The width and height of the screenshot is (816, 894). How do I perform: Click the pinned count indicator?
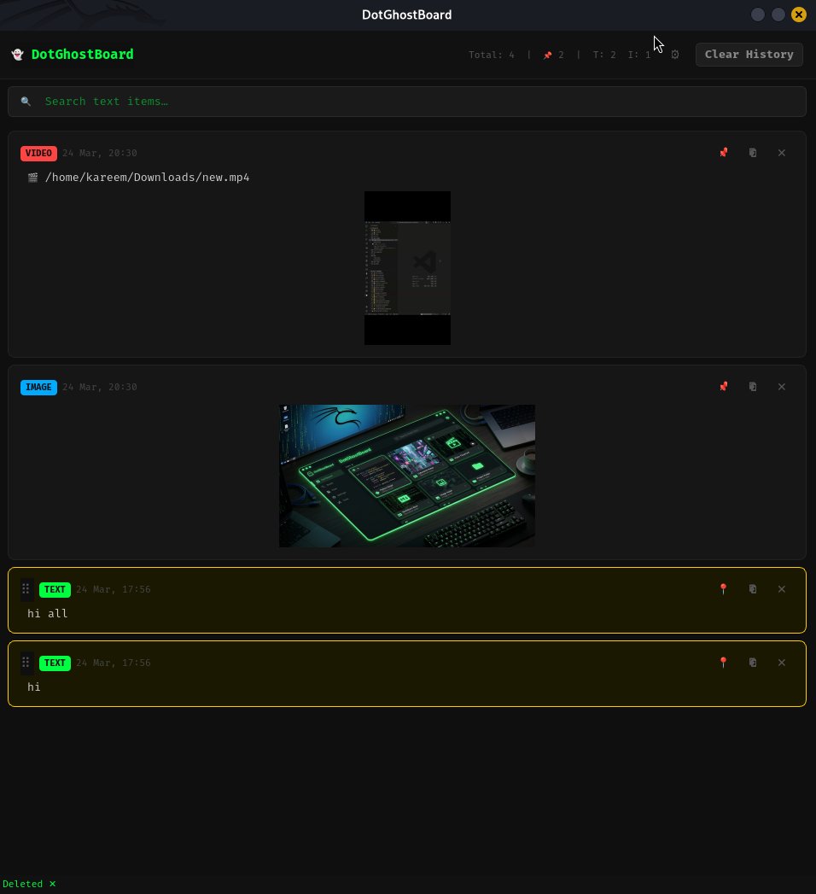tap(553, 55)
